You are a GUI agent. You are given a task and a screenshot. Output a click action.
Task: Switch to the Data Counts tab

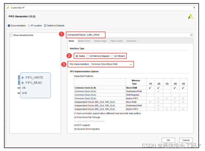(117, 41)
